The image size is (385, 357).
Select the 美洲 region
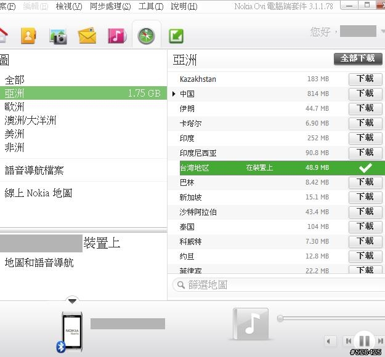pyautogui.click(x=15, y=134)
